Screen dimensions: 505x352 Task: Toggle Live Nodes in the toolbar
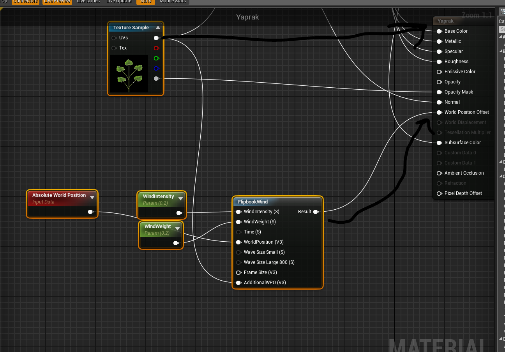(x=88, y=2)
